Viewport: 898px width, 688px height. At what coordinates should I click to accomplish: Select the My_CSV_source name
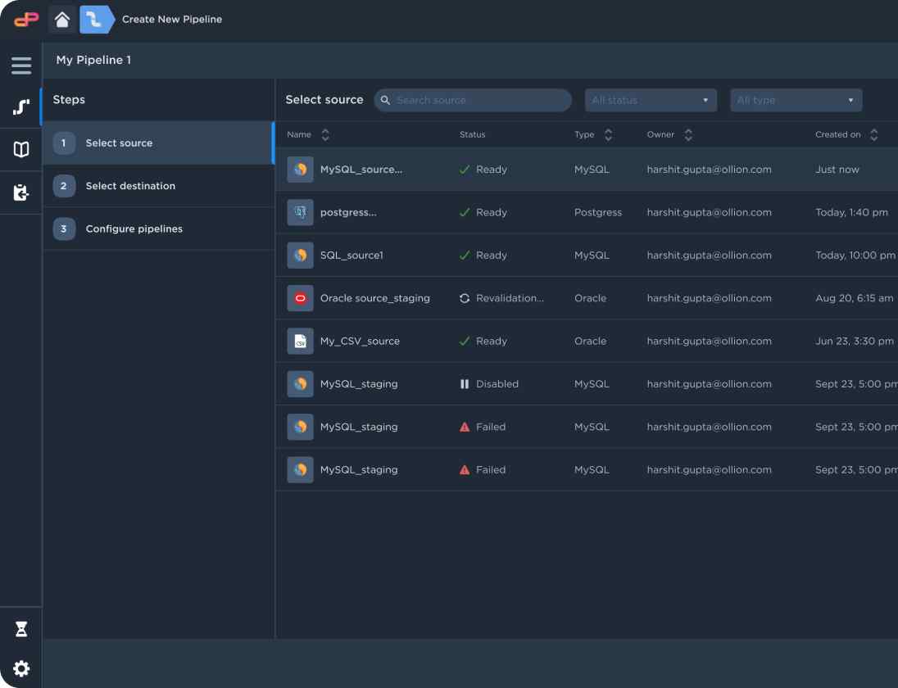(360, 342)
